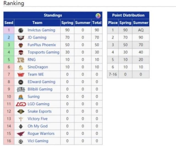The image size is (176, 146).
Task: Follow the Snake Esports link
Action: (x=39, y=111)
